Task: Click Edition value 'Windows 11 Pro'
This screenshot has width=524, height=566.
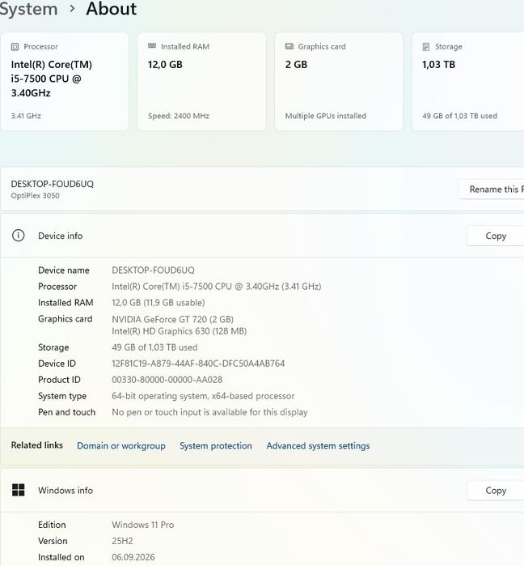Action: click(x=142, y=525)
